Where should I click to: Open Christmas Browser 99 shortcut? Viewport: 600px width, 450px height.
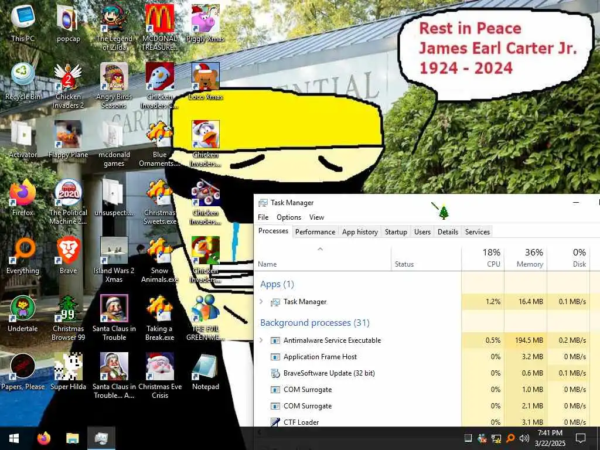pos(68,318)
